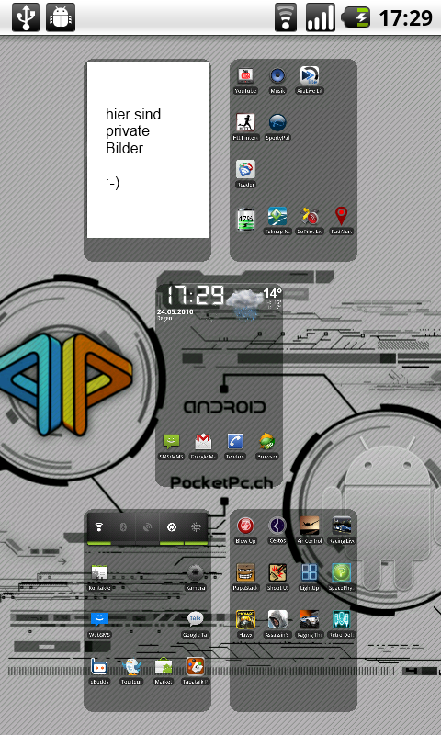Open the blue Twitter bird app icon
441x735 pixels.
tap(131, 667)
